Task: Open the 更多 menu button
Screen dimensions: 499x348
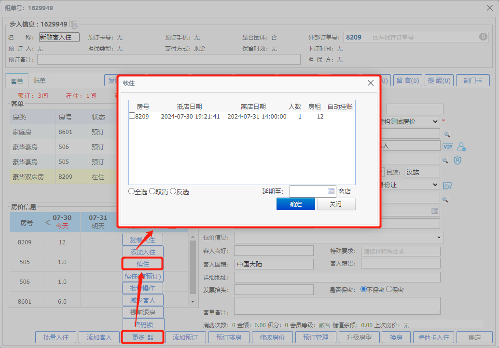Action: click(x=142, y=337)
